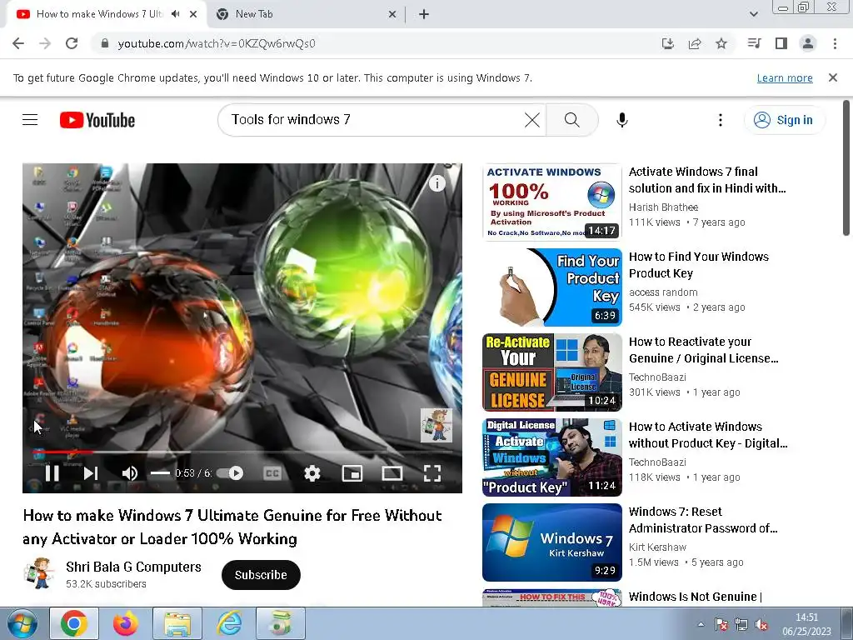The image size is (853, 640).
Task: Open the network tray icon
Action: click(x=741, y=625)
